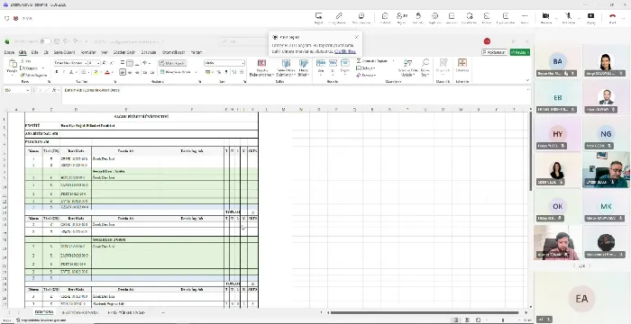Toggle Bold formatting
631x324 pixels.
(57, 72)
